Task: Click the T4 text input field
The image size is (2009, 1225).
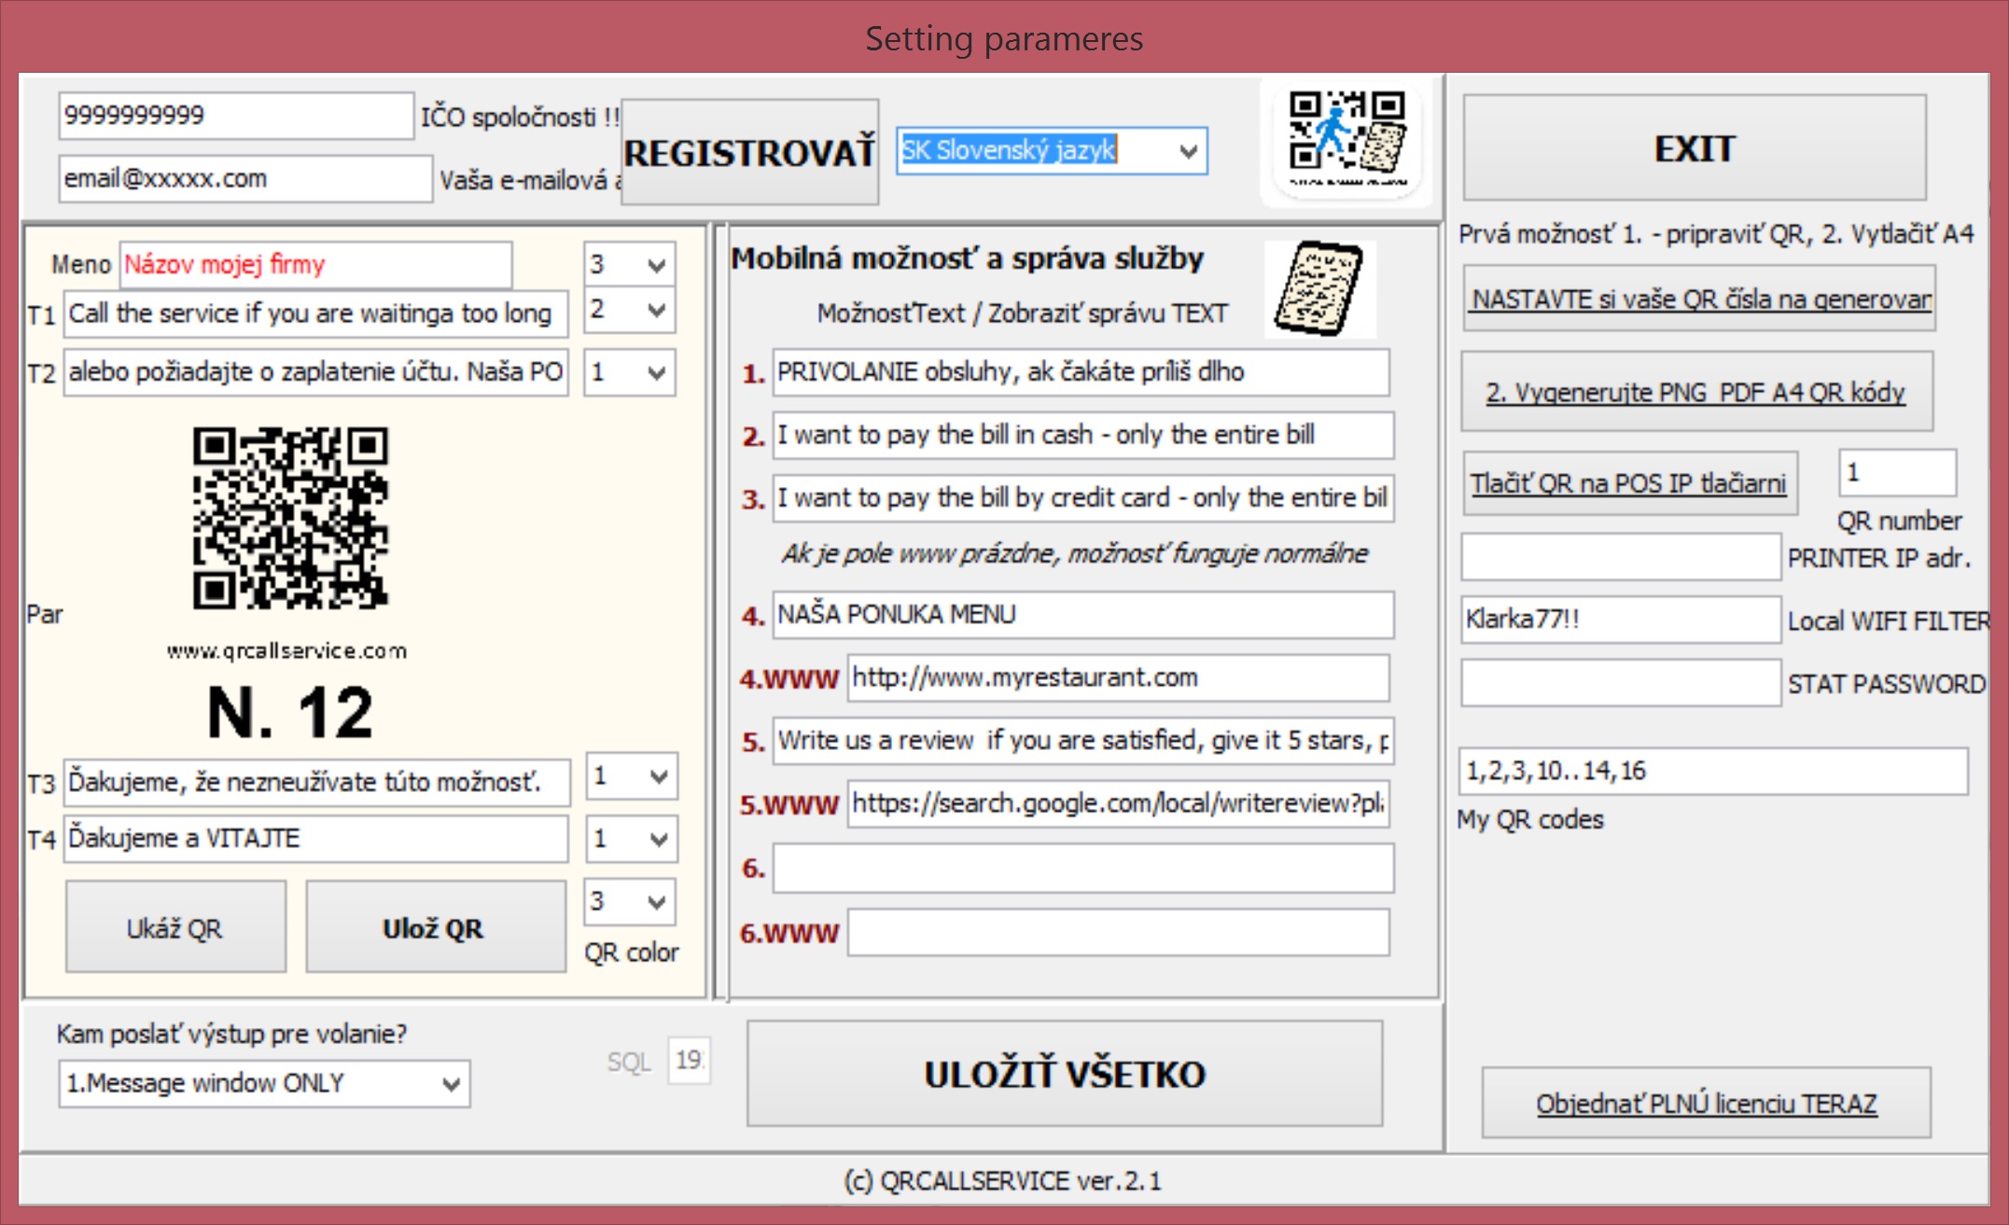Action: [x=315, y=839]
